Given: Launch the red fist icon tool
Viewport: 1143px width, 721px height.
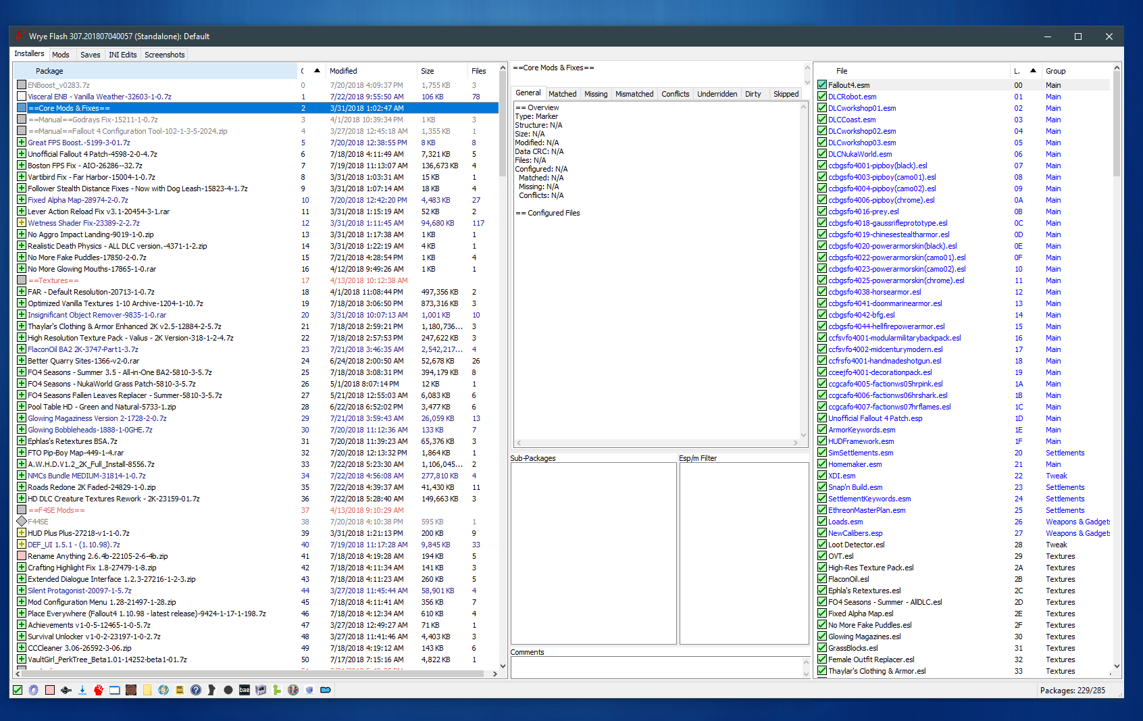Looking at the screenshot, I should point(99,690).
